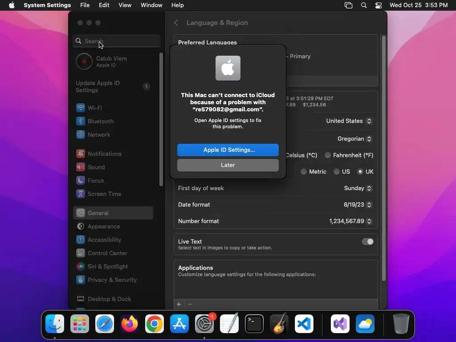Viewport: 456px width, 342px height.
Task: Open TextEdit from the Dock
Action: click(x=229, y=324)
